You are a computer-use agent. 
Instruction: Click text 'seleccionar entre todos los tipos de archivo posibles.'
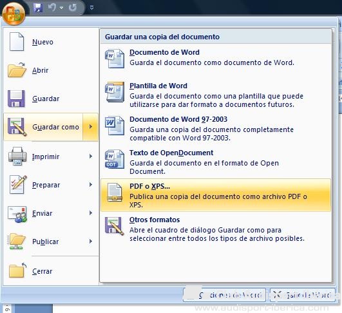(217, 238)
